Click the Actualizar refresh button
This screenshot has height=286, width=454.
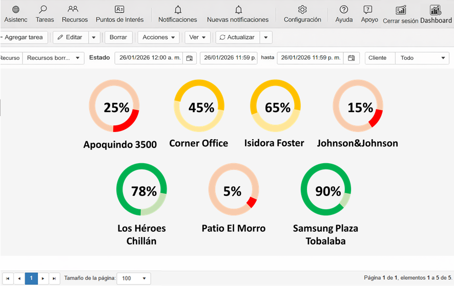point(237,37)
